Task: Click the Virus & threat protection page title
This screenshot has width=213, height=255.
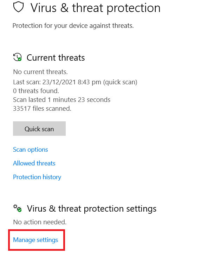Action: (96, 8)
